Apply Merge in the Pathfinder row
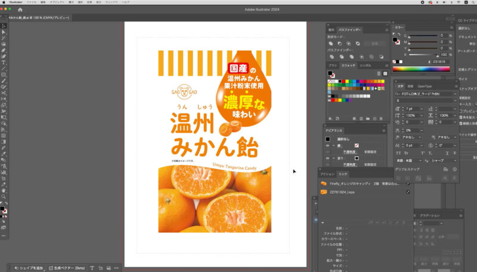 (352, 57)
